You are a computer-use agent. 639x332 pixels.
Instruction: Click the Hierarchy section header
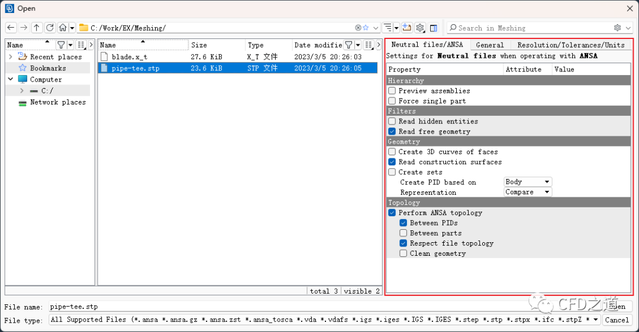[508, 80]
